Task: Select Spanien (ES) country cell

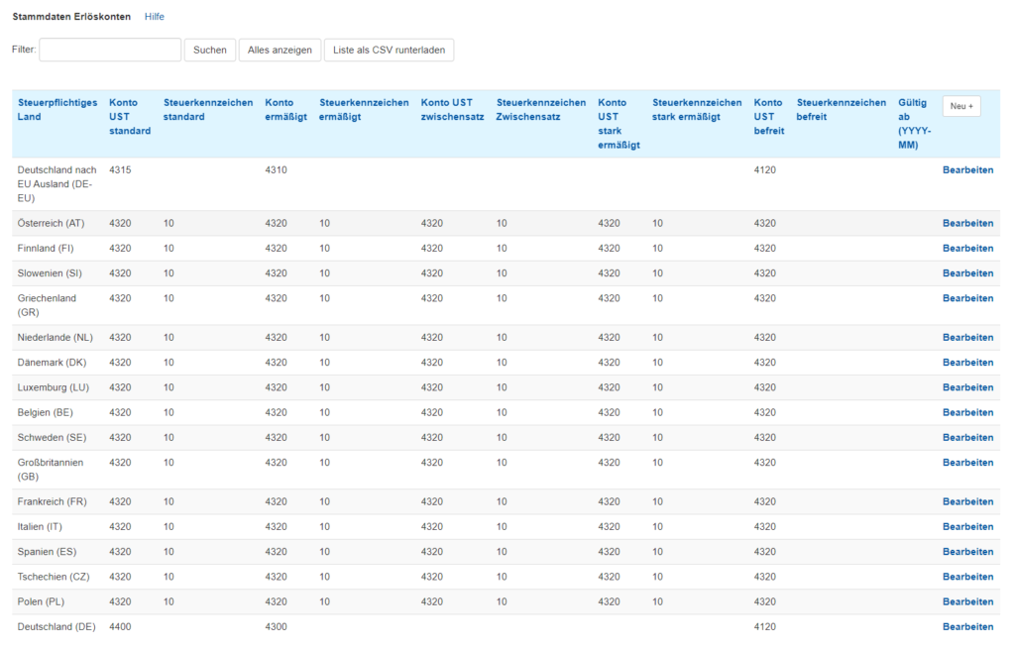Action: click(47, 552)
